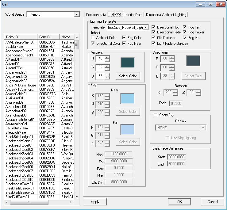Select the AlftandZCell cell row
227x210 pixels.
pos(39,68)
